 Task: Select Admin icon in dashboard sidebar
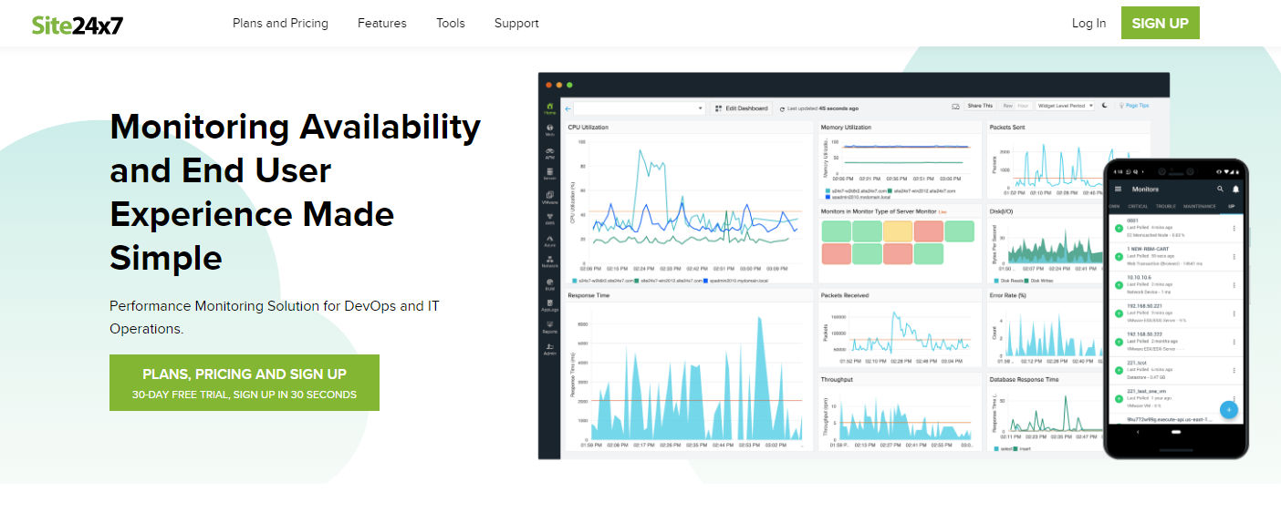pyautogui.click(x=550, y=349)
